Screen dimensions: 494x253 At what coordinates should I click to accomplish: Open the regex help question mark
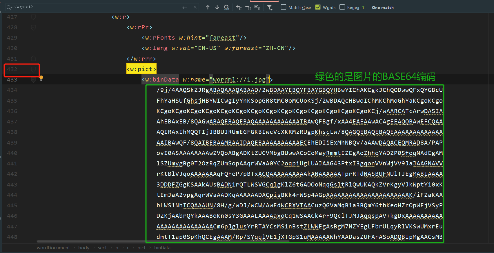pos(363,8)
